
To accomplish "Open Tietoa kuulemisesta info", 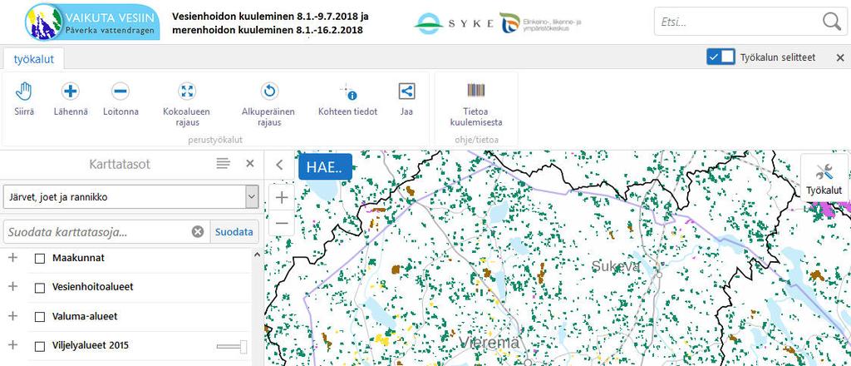I will point(476,104).
